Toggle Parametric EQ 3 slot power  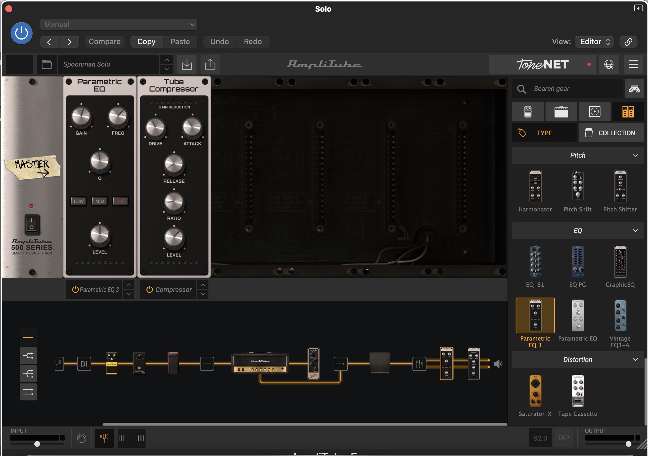pos(75,290)
